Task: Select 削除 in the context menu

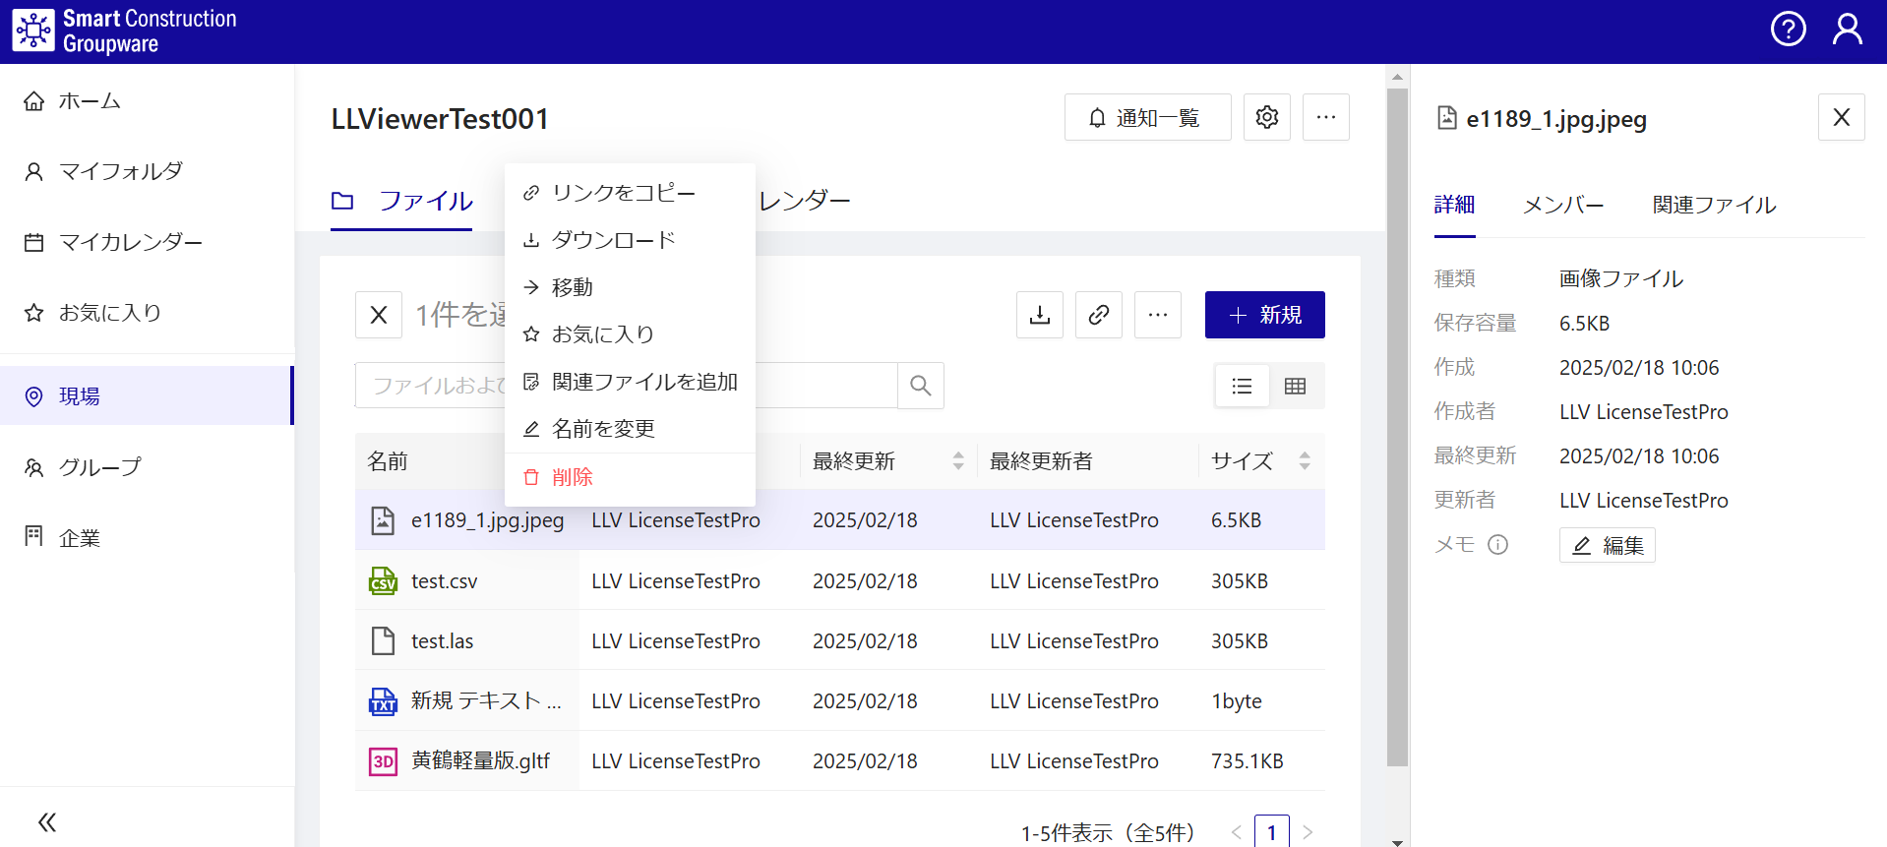Action: pyautogui.click(x=572, y=477)
